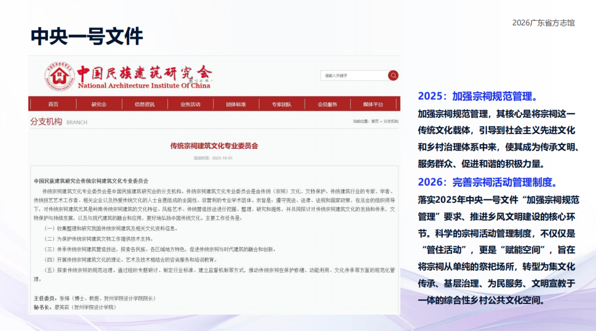Viewport: 596px width, 331px height.
Task: Select task item (四) 开展传统宗祠建筑文化
Action: click(x=131, y=260)
